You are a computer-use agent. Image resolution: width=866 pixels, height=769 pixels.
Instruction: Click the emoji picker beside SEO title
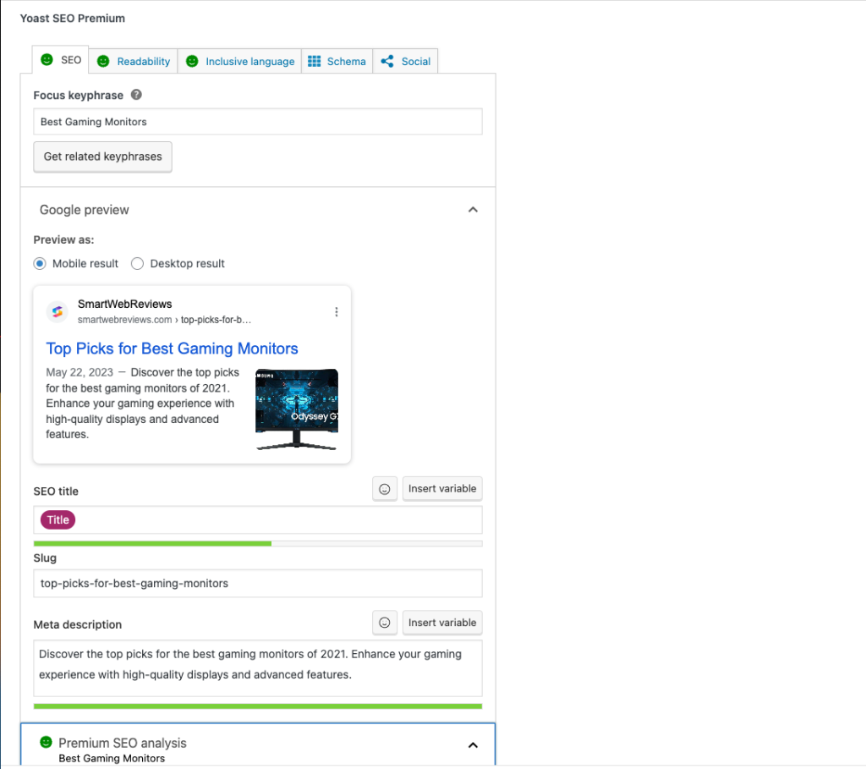(x=385, y=489)
